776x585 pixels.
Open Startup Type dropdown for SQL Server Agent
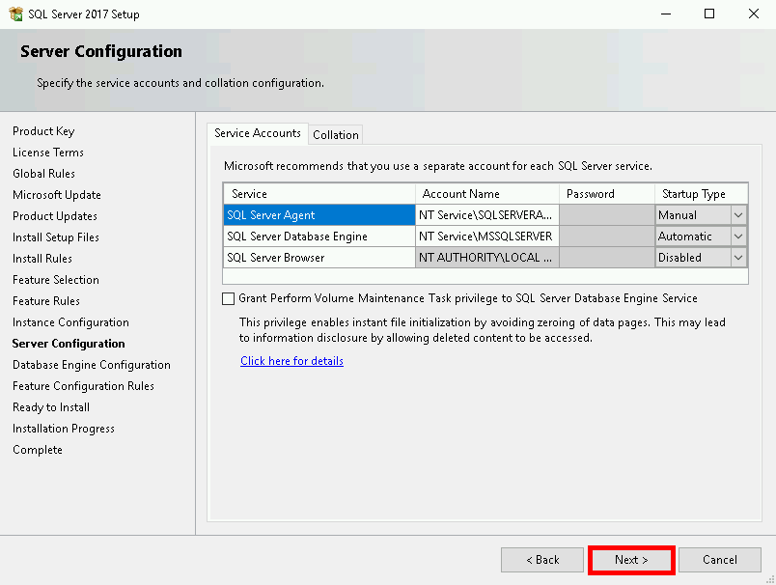pyautogui.click(x=738, y=215)
